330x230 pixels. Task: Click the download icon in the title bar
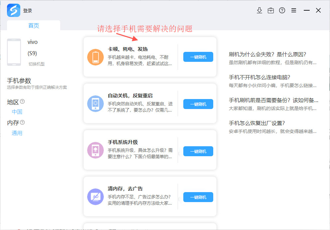coord(259,10)
